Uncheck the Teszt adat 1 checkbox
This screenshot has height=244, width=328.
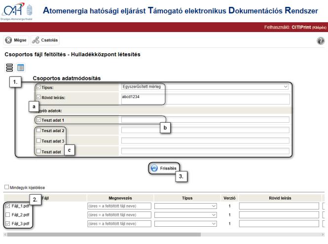tap(38, 120)
